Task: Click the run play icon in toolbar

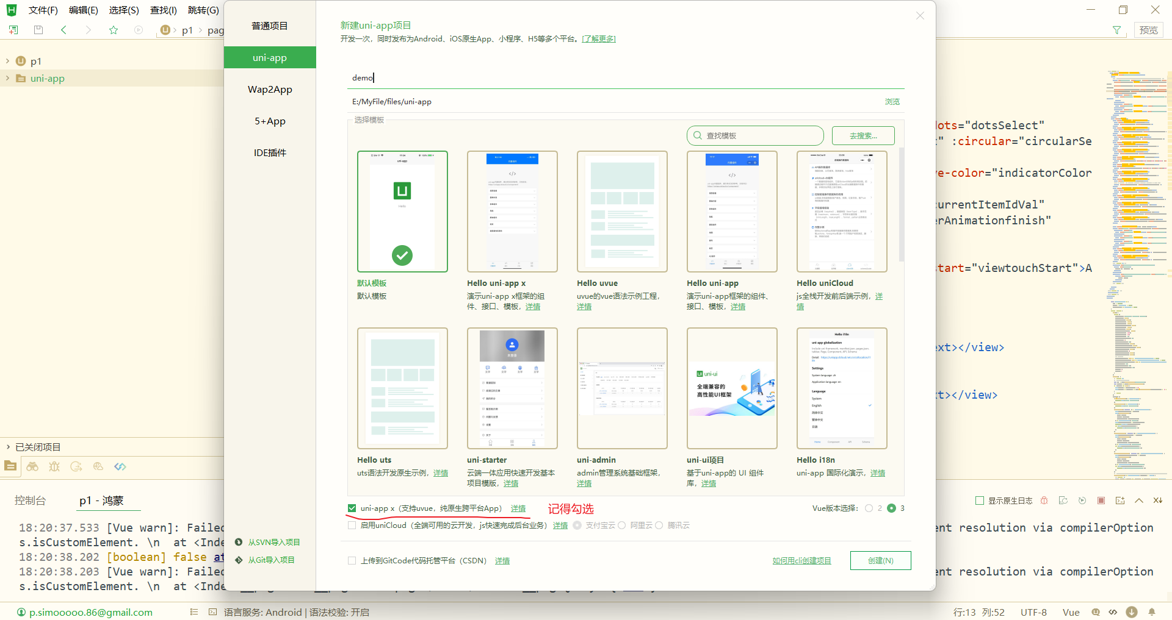Action: pos(139,29)
